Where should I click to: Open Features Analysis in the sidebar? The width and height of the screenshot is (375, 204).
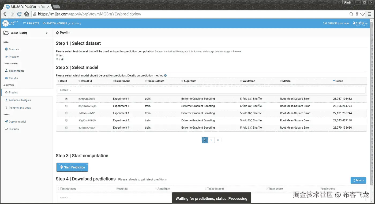tap(20, 100)
